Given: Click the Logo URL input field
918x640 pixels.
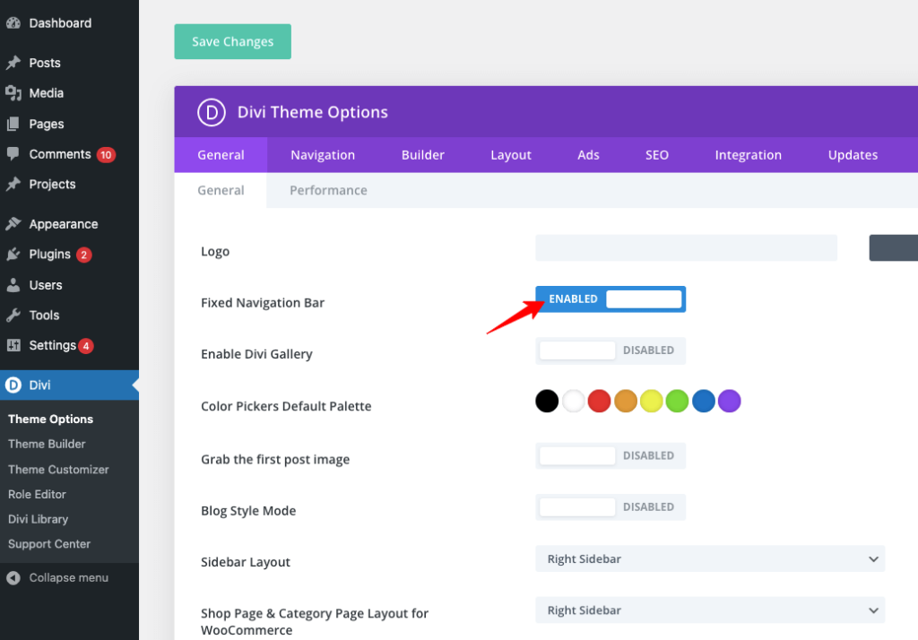Looking at the screenshot, I should click(x=686, y=247).
